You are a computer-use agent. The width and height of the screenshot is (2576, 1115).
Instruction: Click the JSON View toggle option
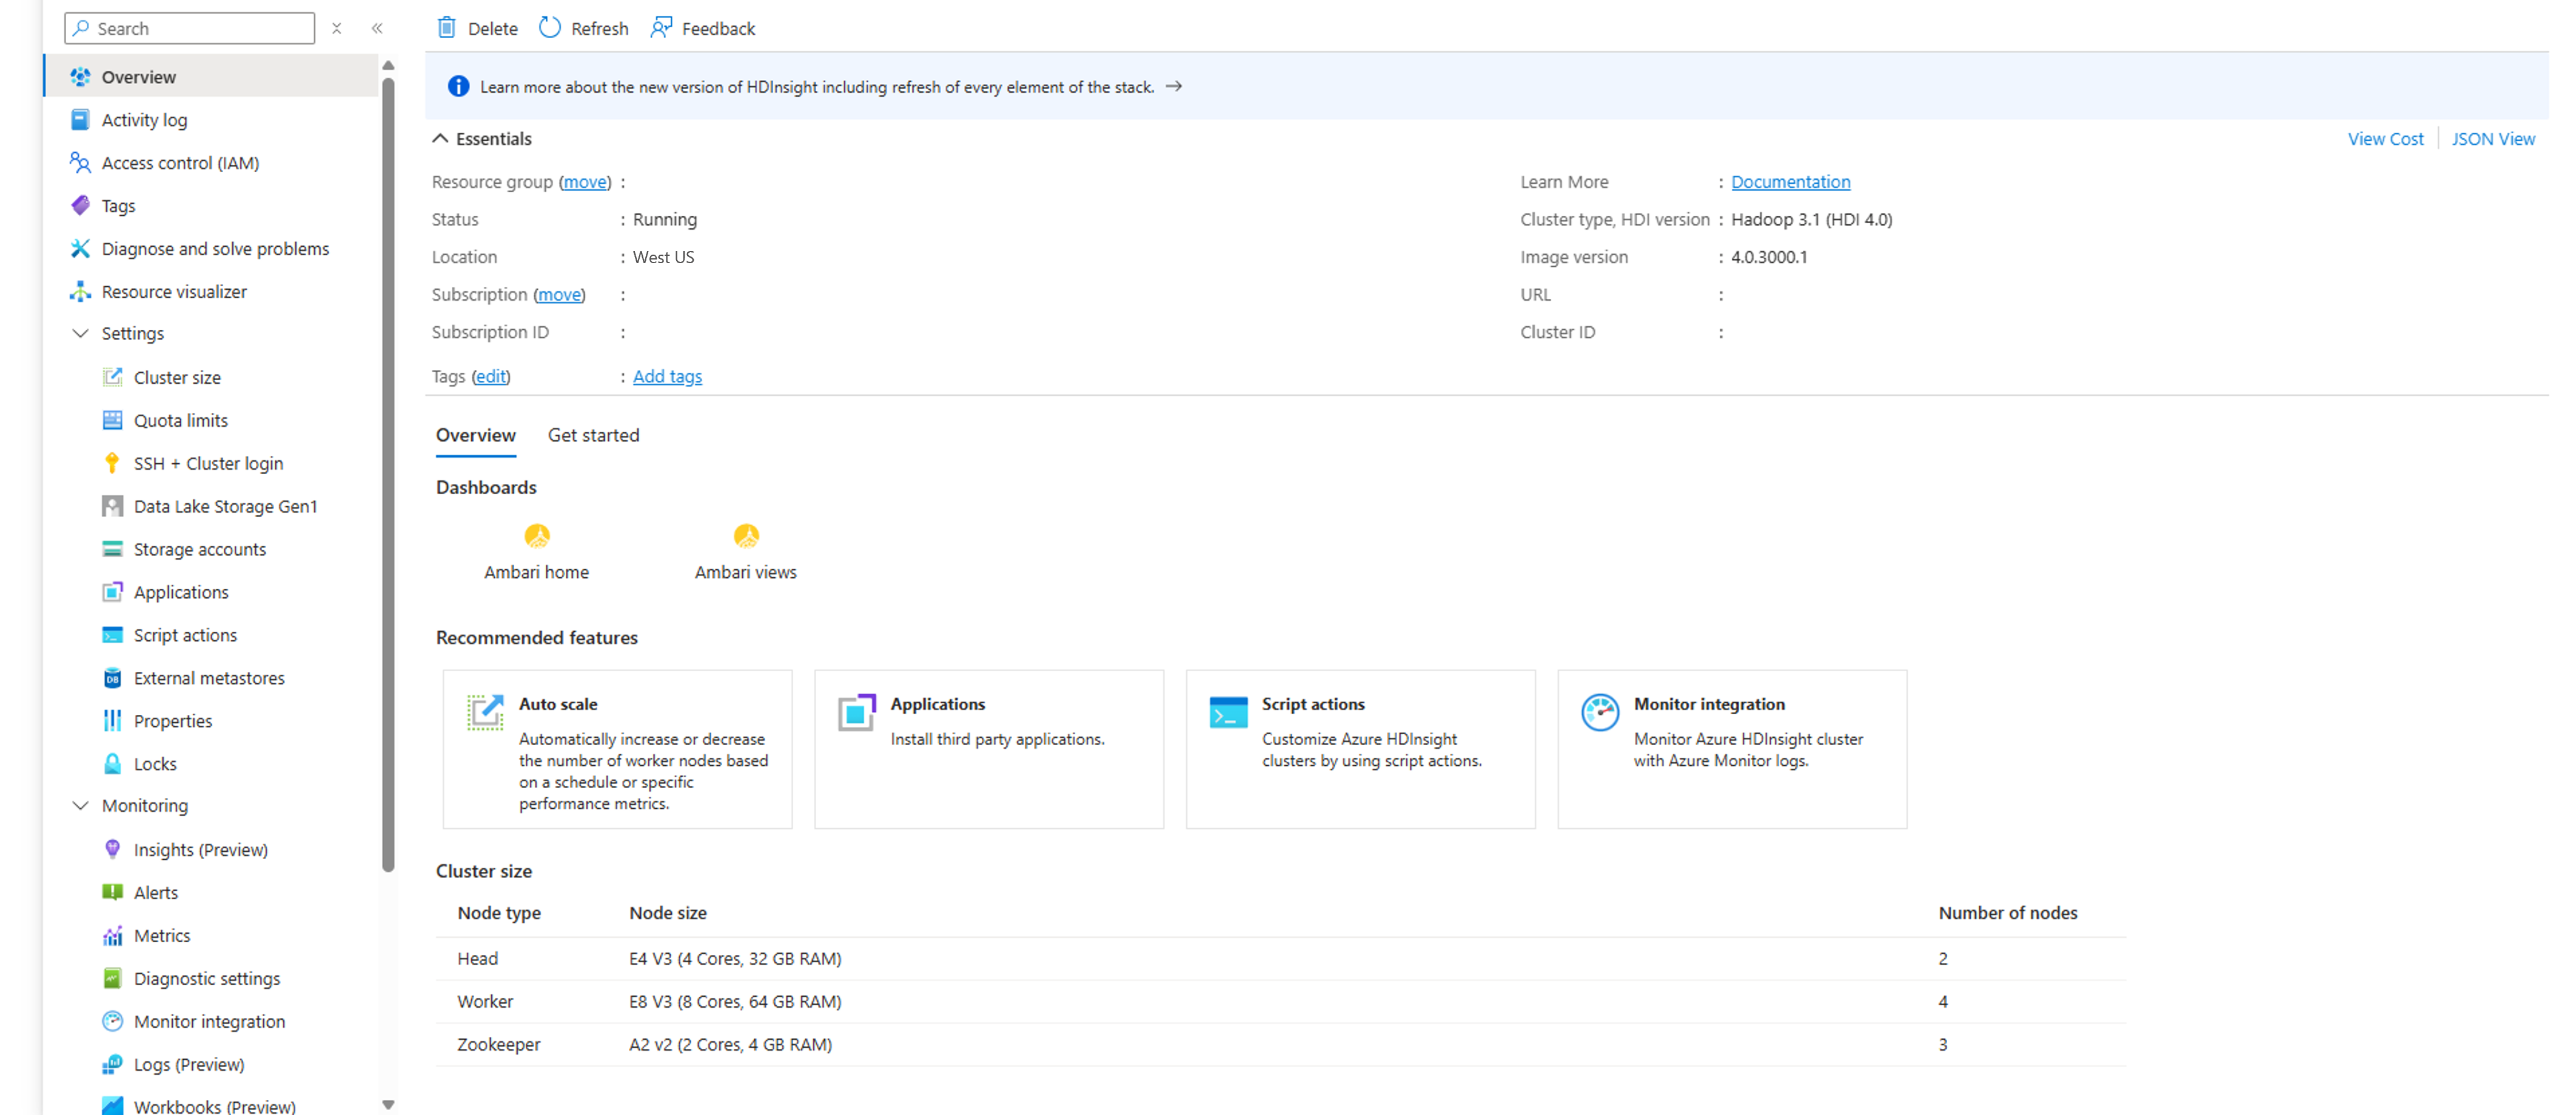tap(2490, 138)
